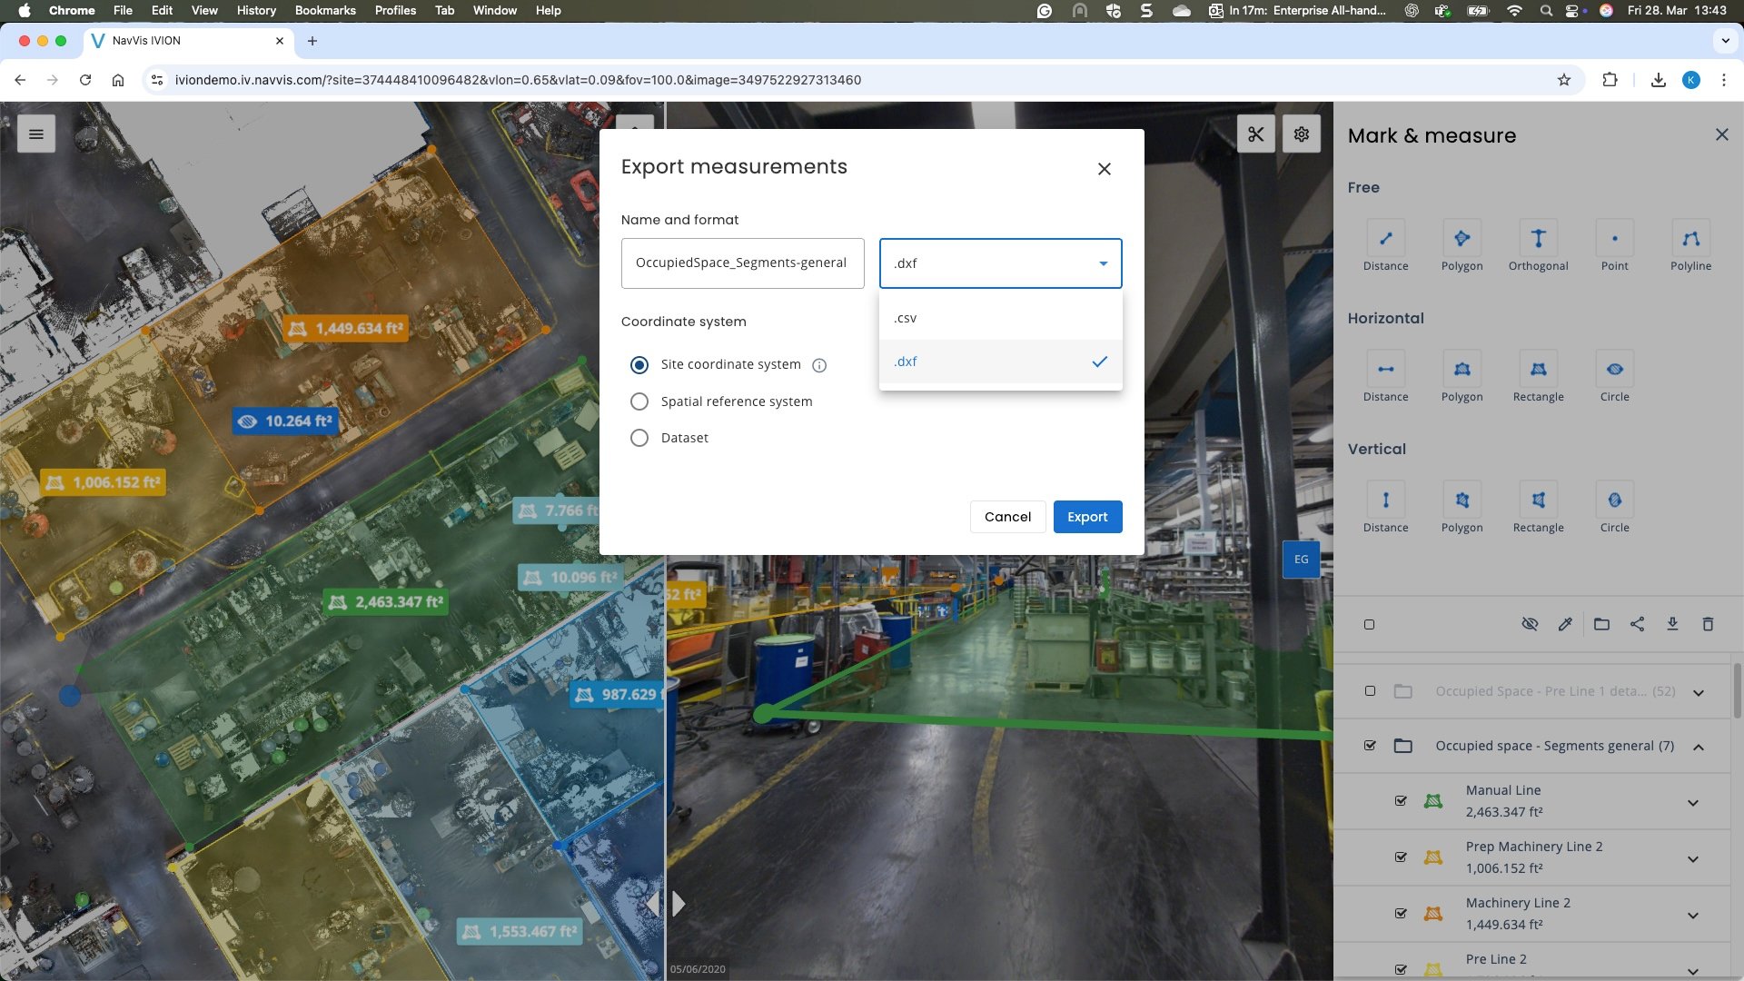Uncheck the Prep Machinery Line 2 measurement
This screenshot has height=981, width=1744.
[x=1401, y=857]
